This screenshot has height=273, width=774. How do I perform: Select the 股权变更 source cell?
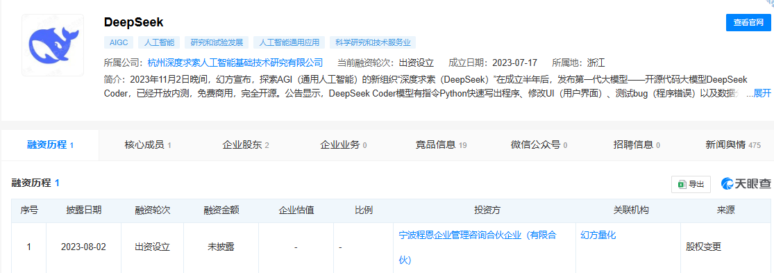[725, 247]
